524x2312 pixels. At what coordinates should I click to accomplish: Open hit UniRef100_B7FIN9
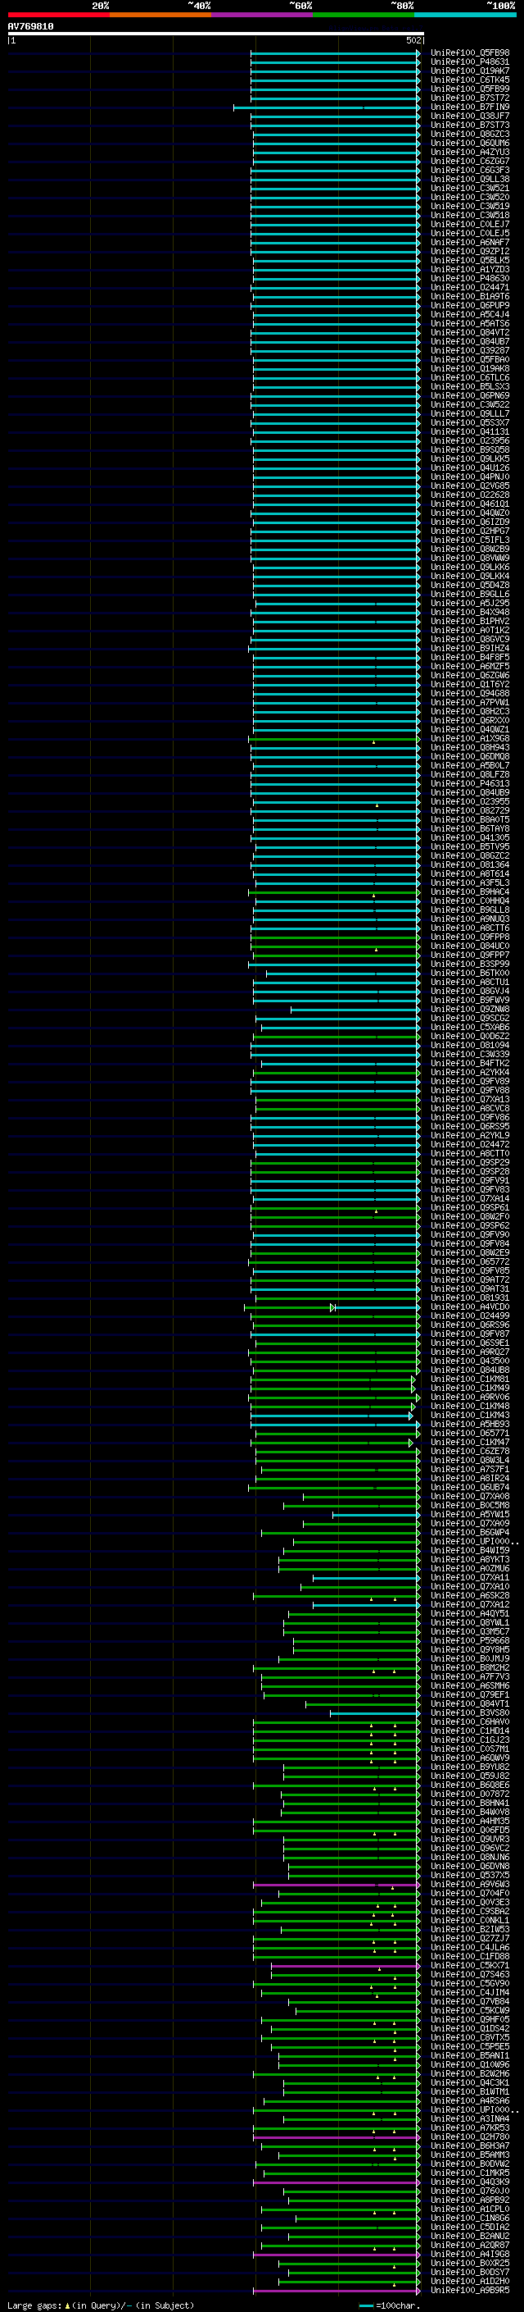[469, 107]
